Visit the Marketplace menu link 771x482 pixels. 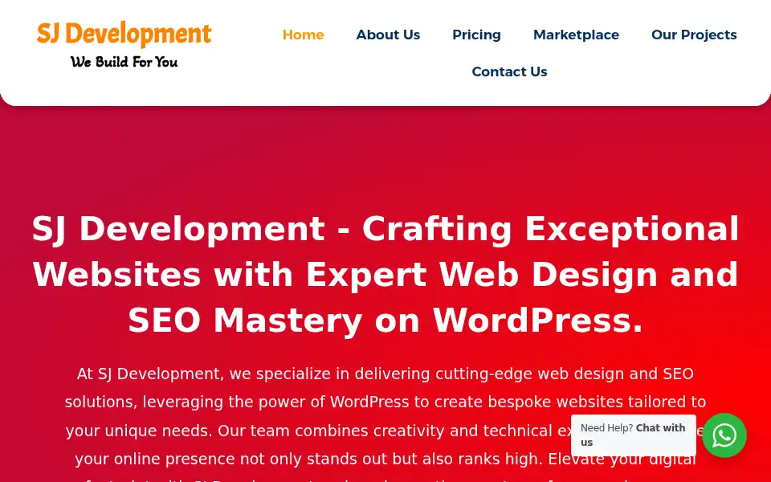pos(576,35)
